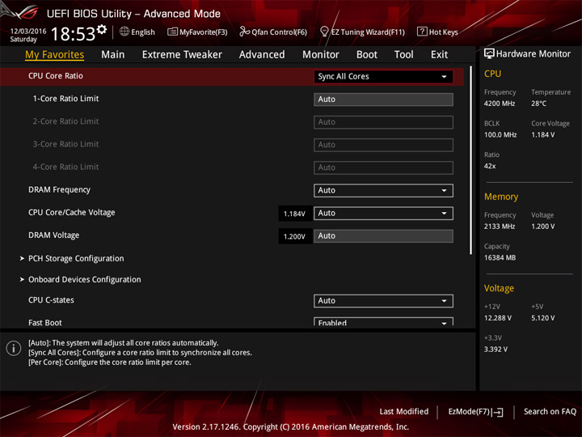Click the 18:53 clock display
Image resolution: width=582 pixels, height=437 pixels.
[73, 34]
